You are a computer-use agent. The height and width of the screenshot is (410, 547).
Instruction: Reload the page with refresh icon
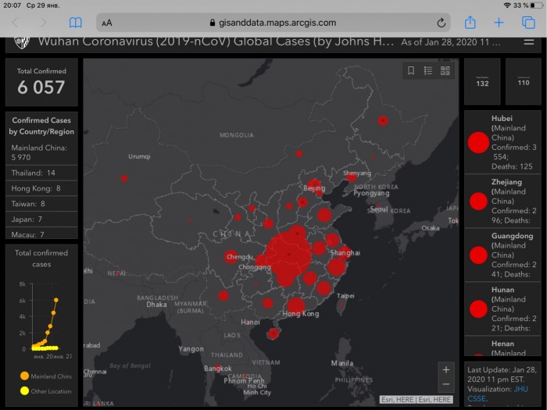[x=441, y=23]
